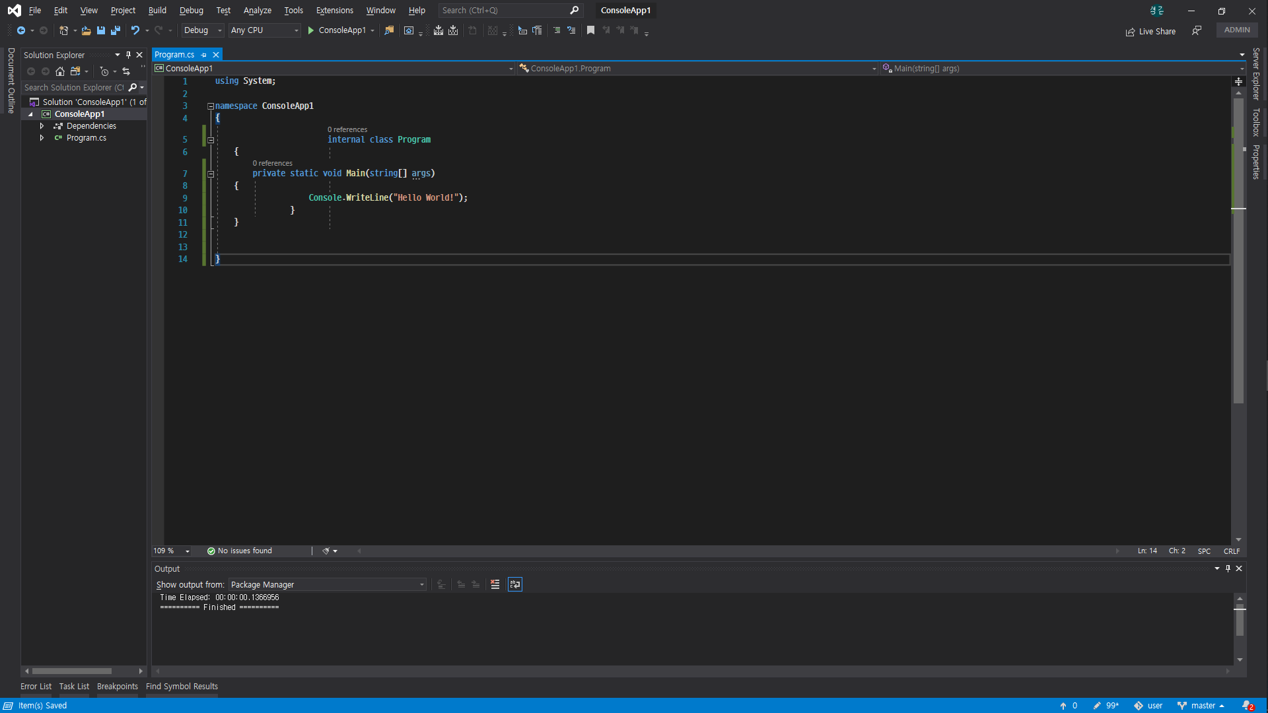This screenshot has height=713, width=1268.
Task: Toggle Word Wrap in Output panel
Action: 515,584
